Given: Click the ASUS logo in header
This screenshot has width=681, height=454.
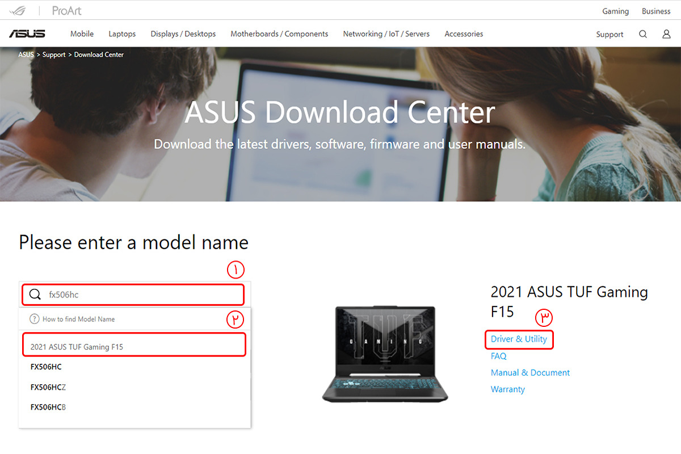Looking at the screenshot, I should pos(27,34).
